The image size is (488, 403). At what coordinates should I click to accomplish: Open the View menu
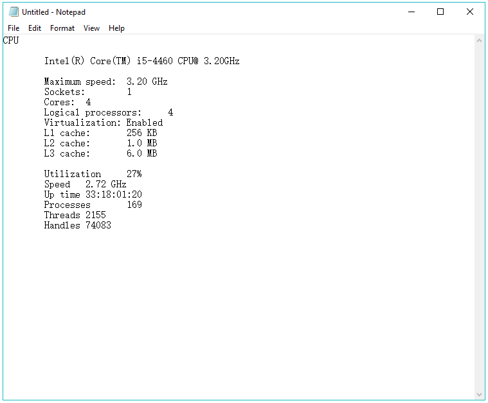[91, 28]
